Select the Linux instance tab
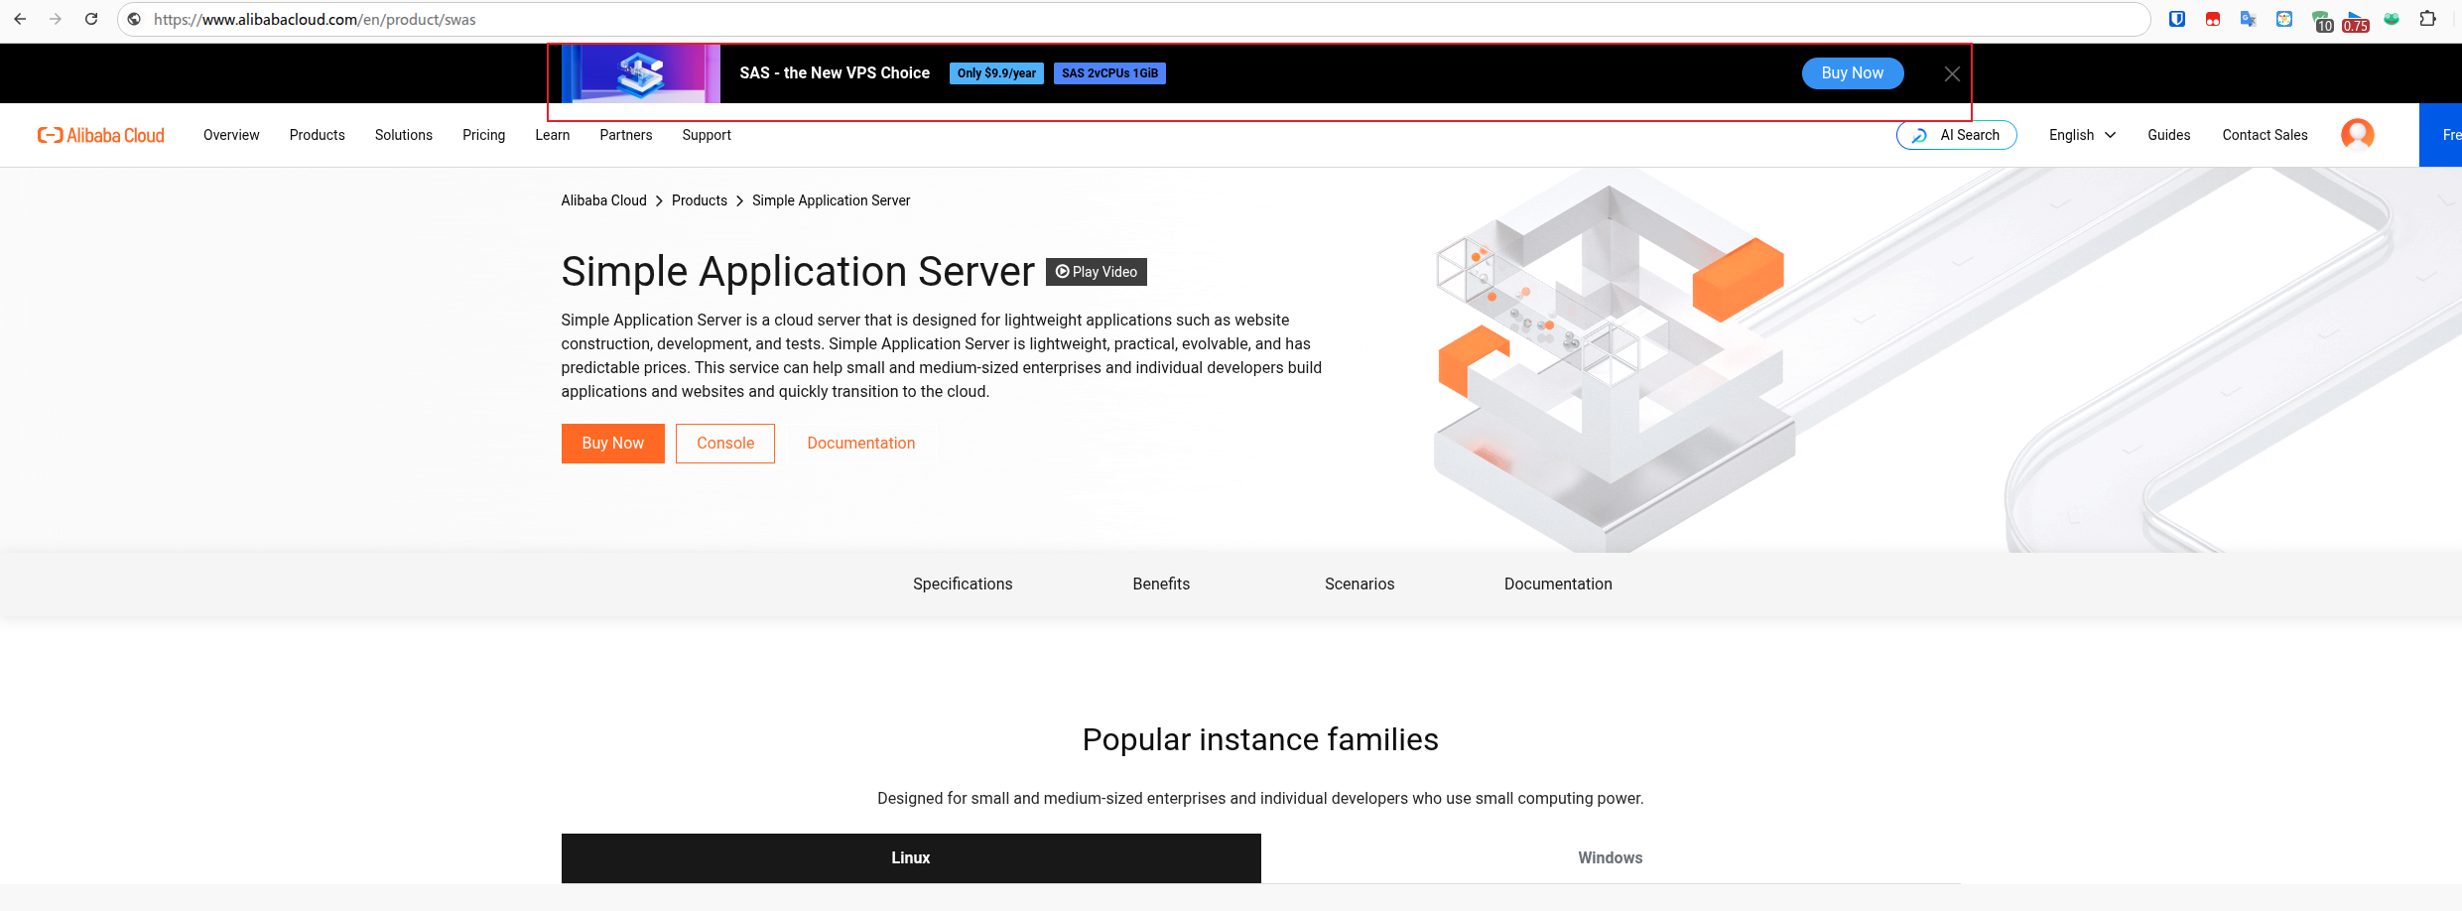This screenshot has height=911, width=2462. (x=910, y=857)
